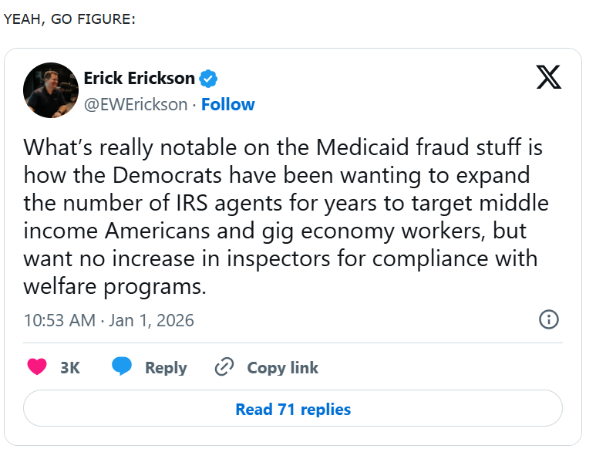Screen dimensions: 596x459
Task: Click the blue reply speech bubble icon
Action: click(x=122, y=367)
